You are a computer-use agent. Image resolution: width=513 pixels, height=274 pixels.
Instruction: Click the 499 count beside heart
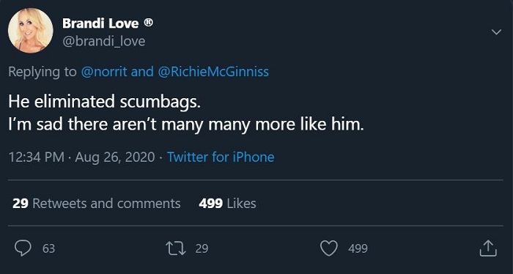pos(358,249)
